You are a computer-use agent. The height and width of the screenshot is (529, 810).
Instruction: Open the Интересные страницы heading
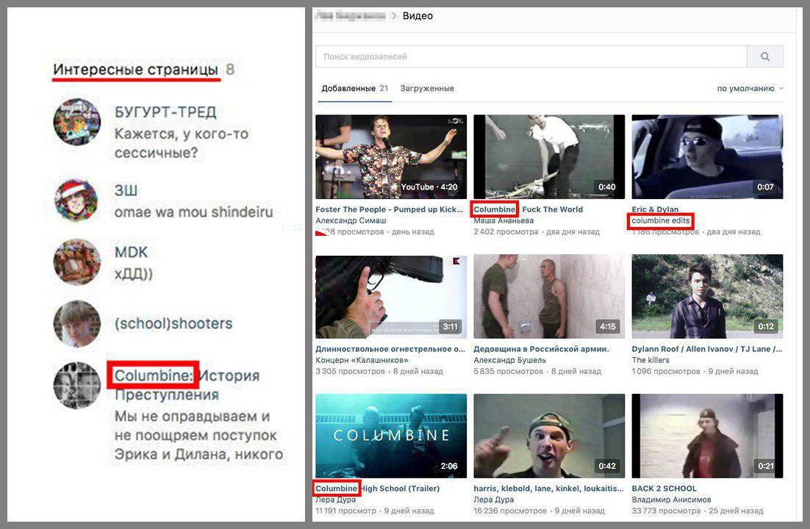[136, 69]
